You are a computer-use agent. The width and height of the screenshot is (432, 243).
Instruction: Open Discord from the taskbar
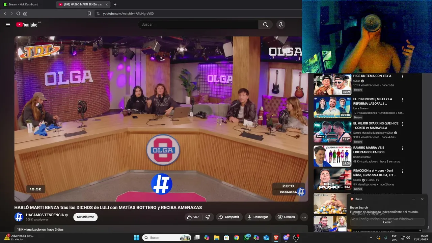click(x=286, y=238)
